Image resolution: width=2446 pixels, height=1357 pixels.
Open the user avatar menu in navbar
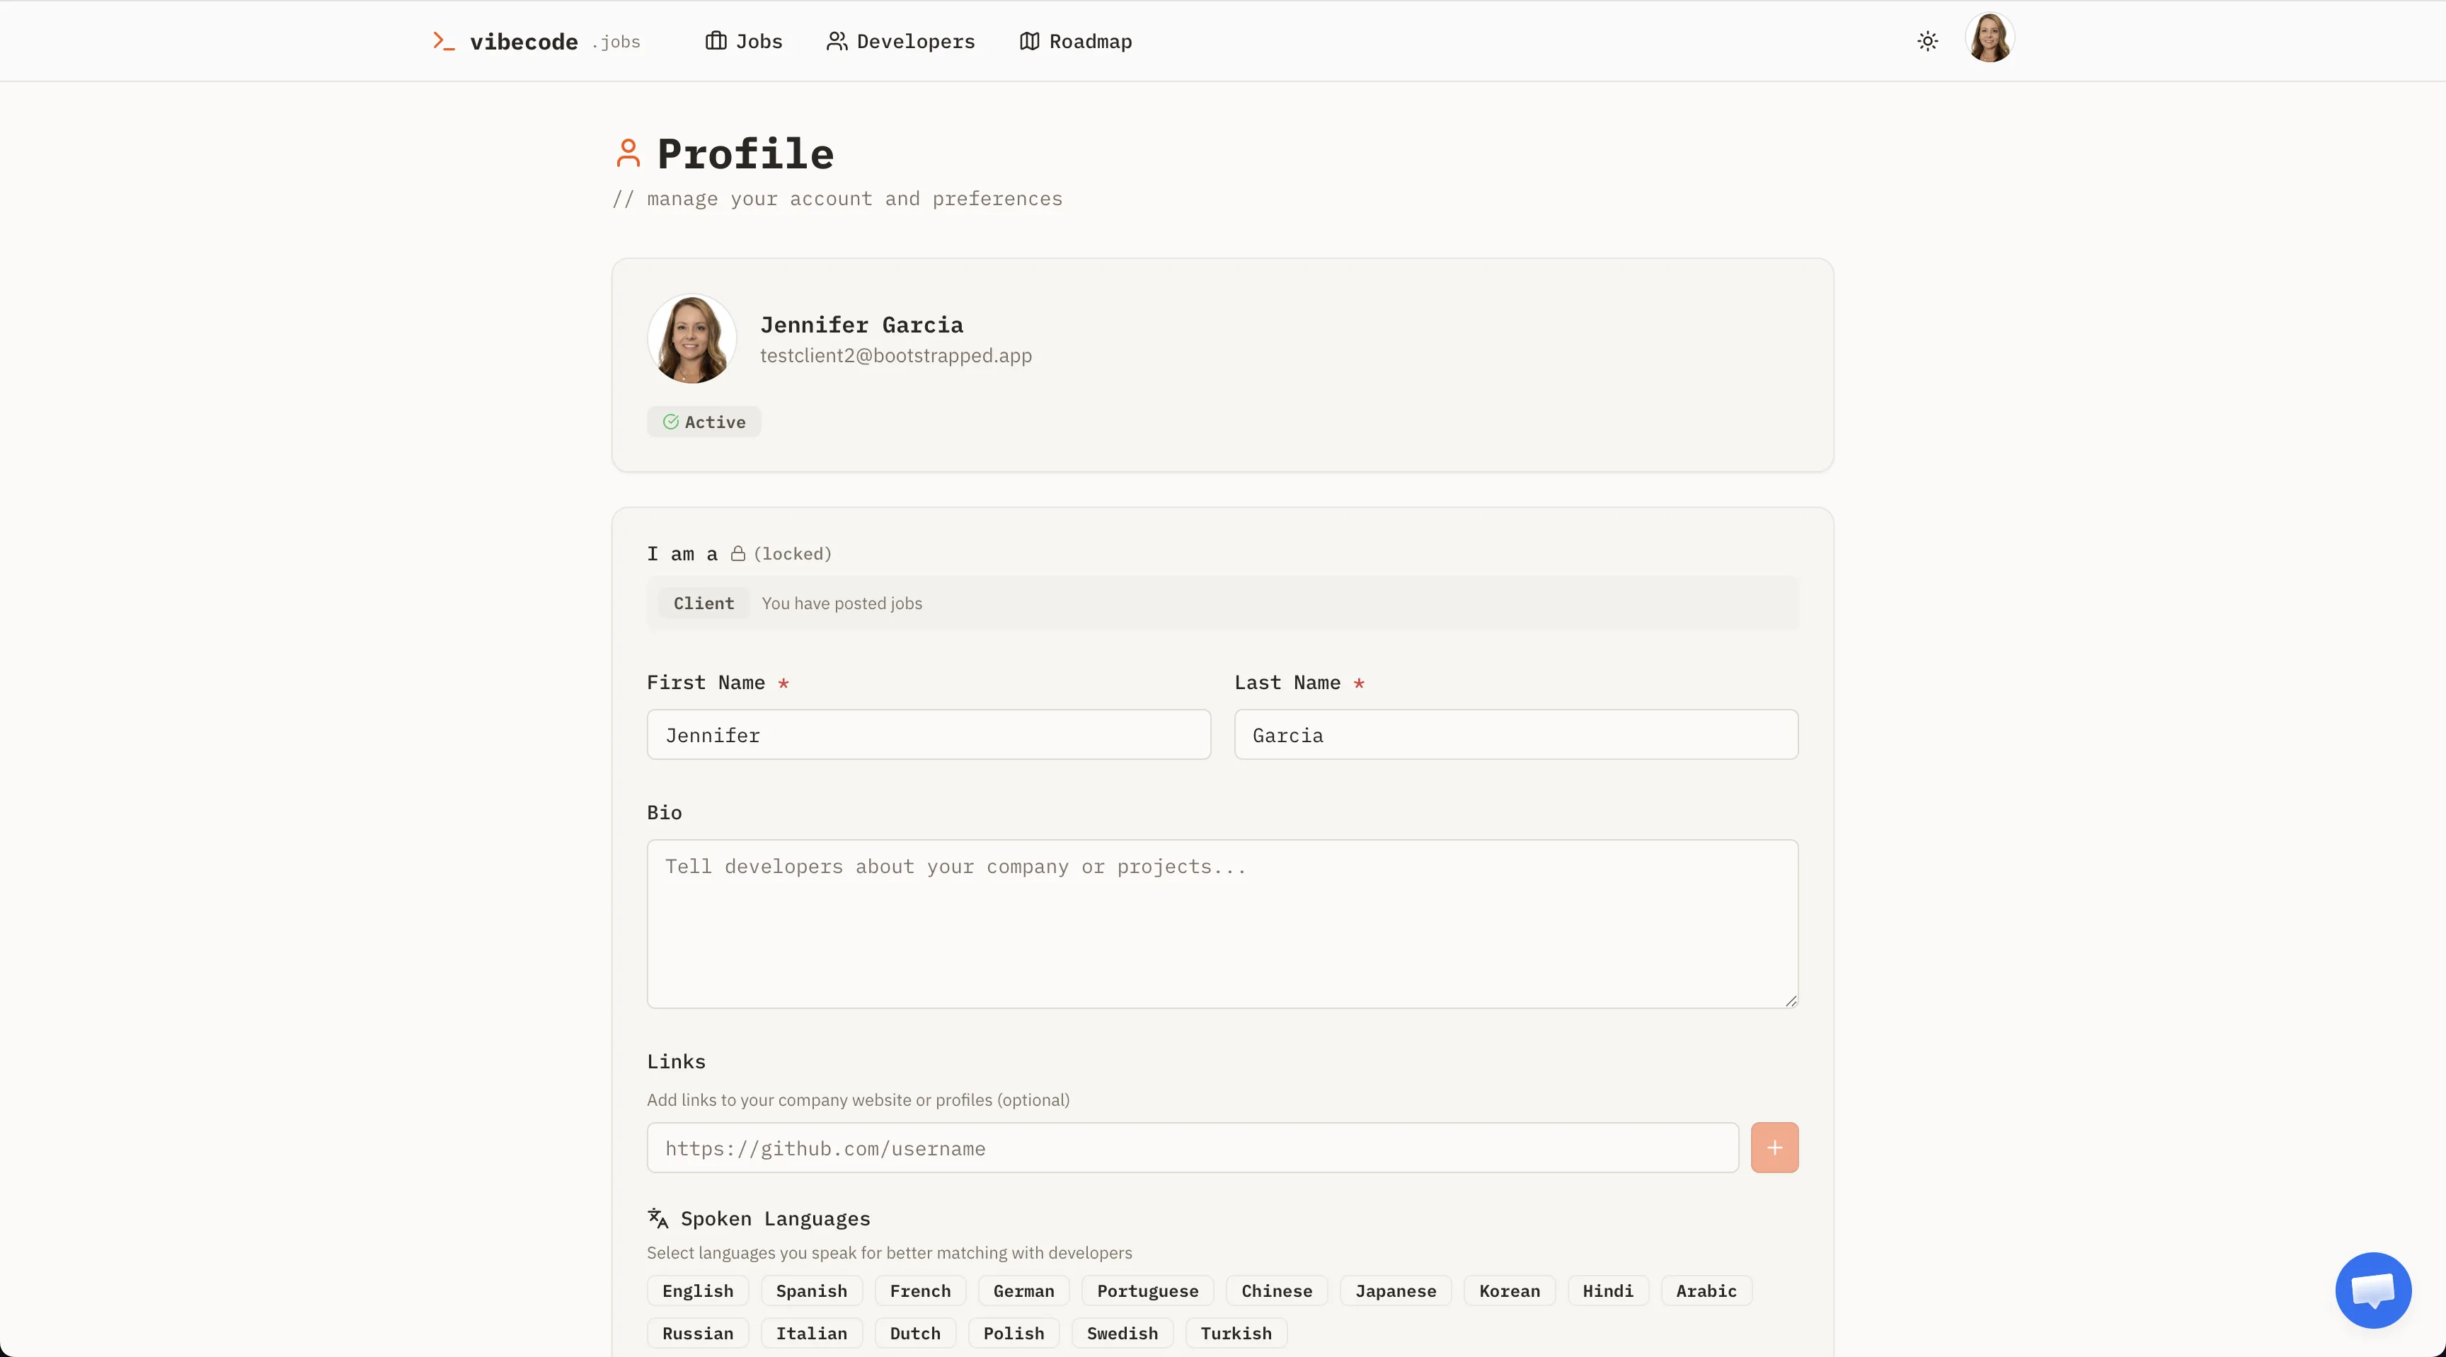pos(1988,39)
